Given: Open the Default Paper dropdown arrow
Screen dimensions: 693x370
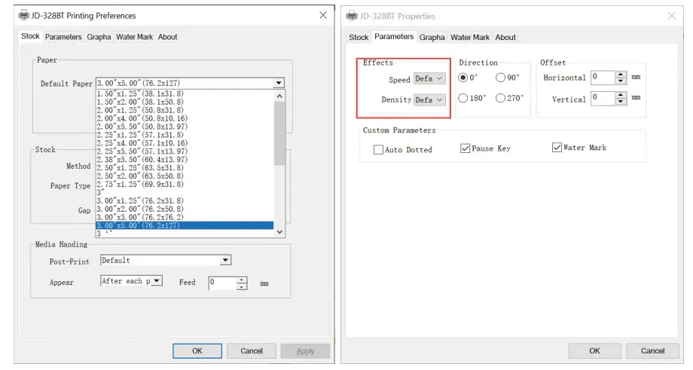Looking at the screenshot, I should [x=279, y=83].
